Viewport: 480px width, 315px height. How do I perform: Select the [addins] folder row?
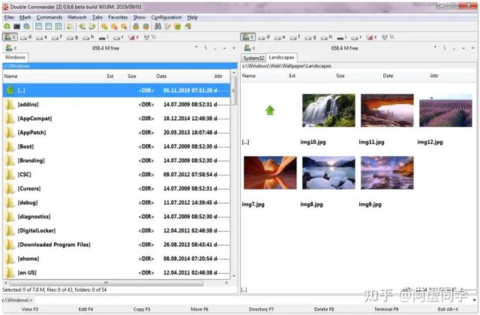click(x=116, y=104)
